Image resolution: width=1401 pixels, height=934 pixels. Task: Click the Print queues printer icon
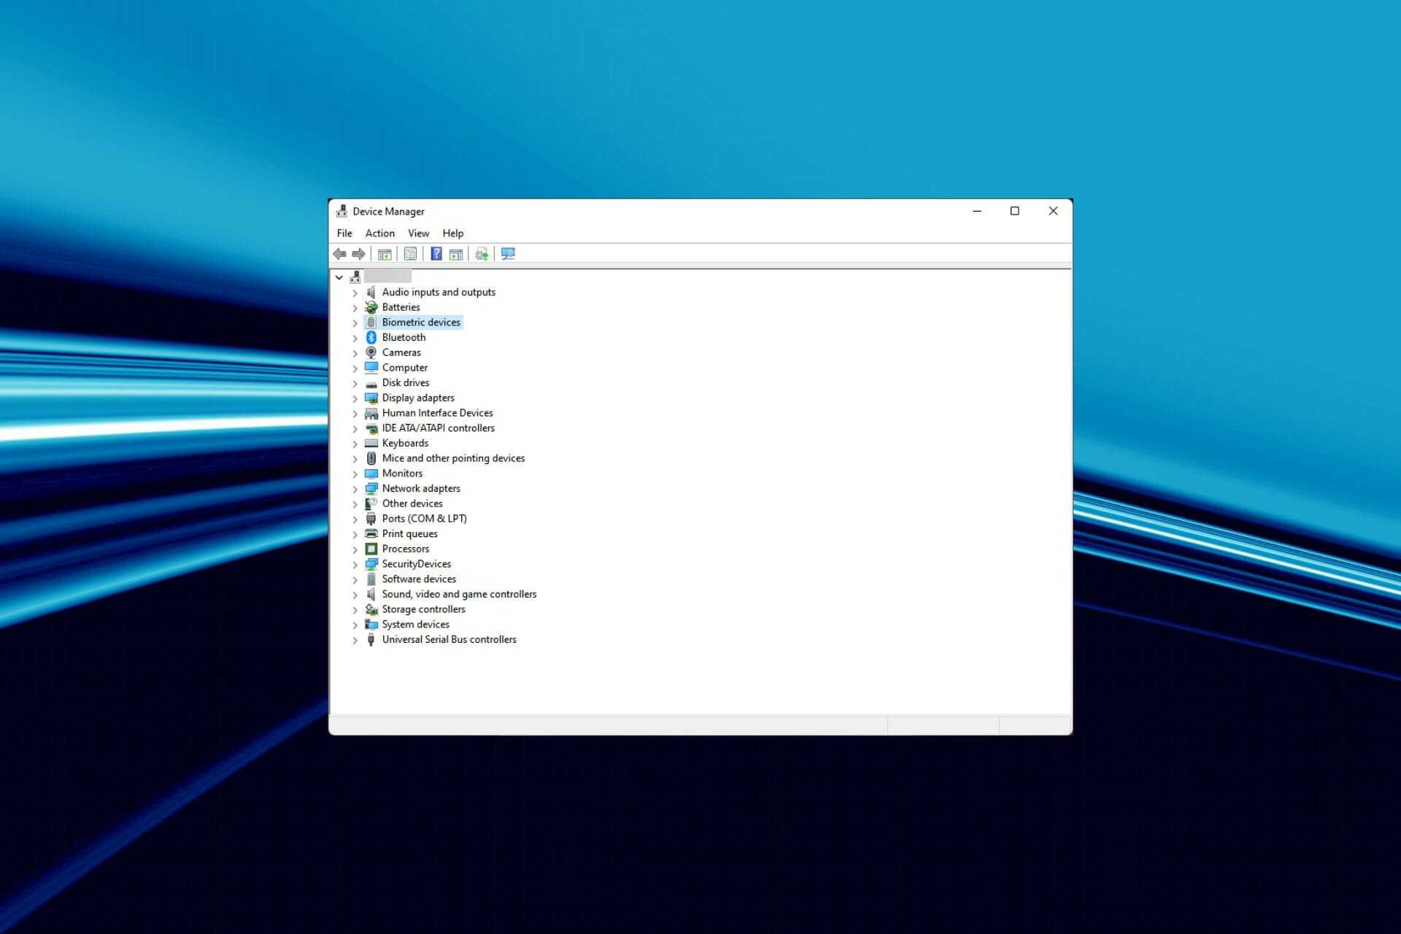(371, 533)
